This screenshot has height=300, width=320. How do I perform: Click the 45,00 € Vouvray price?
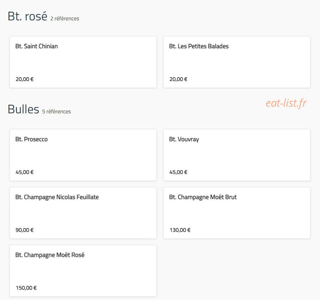(x=178, y=172)
